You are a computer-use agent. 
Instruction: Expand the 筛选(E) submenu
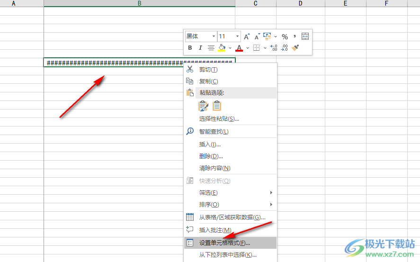click(x=230, y=193)
